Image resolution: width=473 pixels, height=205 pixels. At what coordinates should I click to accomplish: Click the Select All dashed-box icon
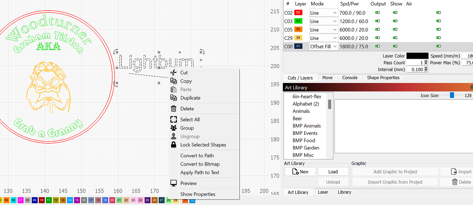pyautogui.click(x=174, y=119)
